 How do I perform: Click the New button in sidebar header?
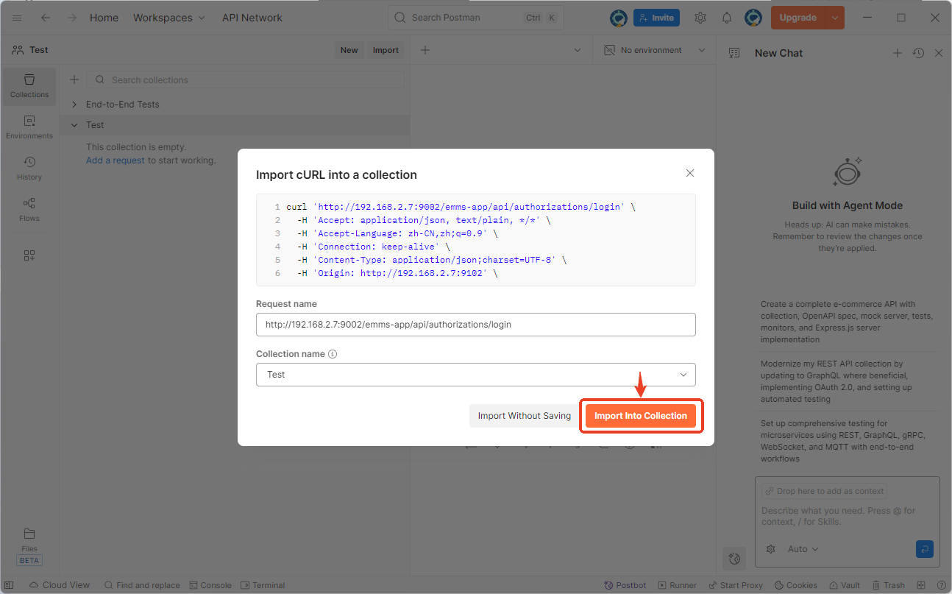pos(349,50)
